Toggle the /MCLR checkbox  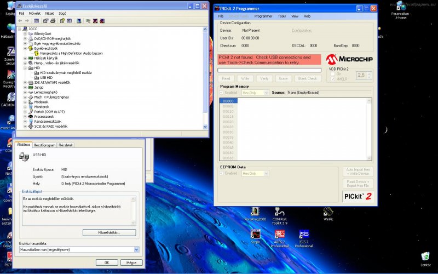[333, 79]
